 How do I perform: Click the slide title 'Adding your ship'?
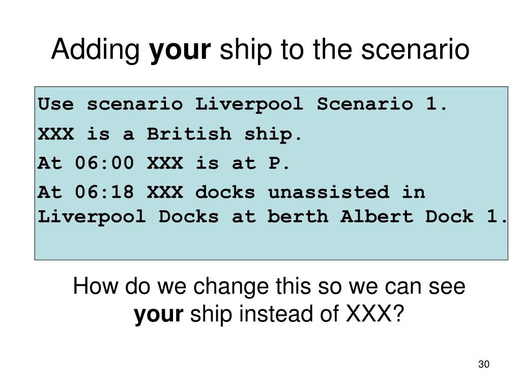click(x=260, y=50)
